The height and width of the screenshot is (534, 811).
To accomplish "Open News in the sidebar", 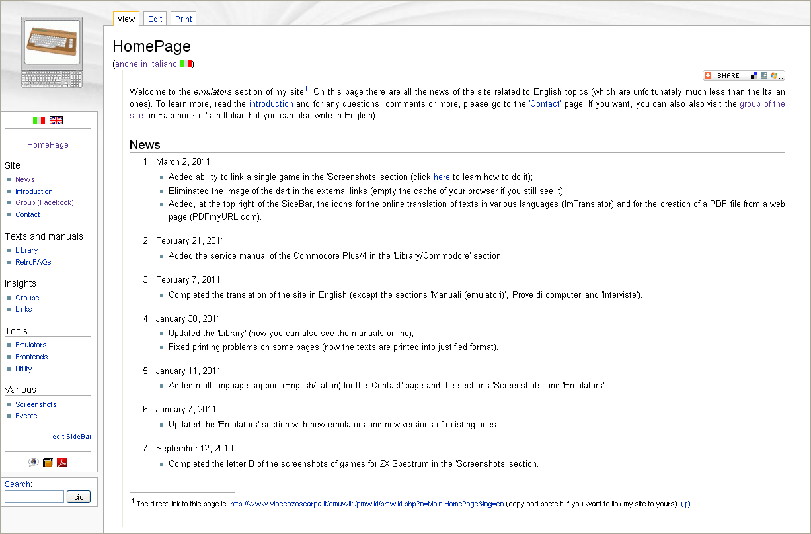I will (25, 179).
